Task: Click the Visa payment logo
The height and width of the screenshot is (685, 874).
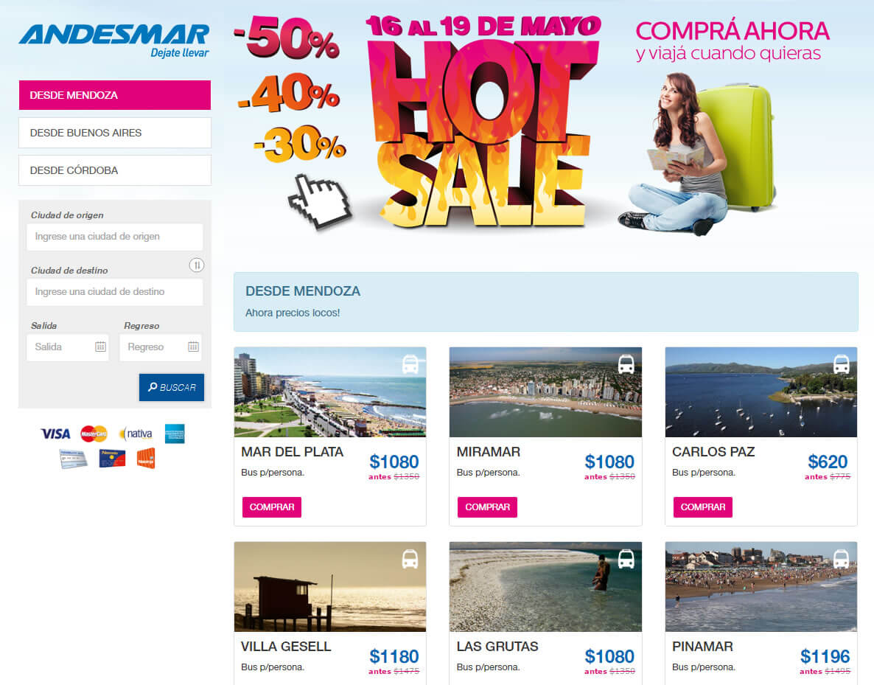Action: 56,434
